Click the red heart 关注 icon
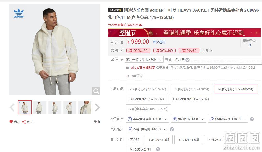Screen dimensions: 262x152 click(11, 122)
